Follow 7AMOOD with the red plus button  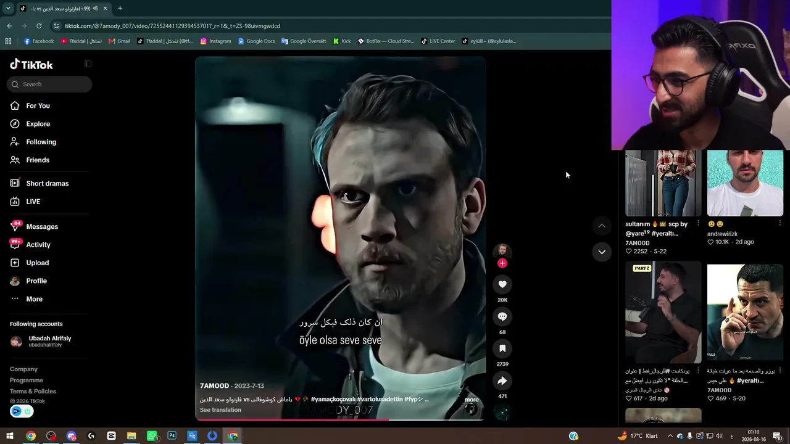[502, 263]
